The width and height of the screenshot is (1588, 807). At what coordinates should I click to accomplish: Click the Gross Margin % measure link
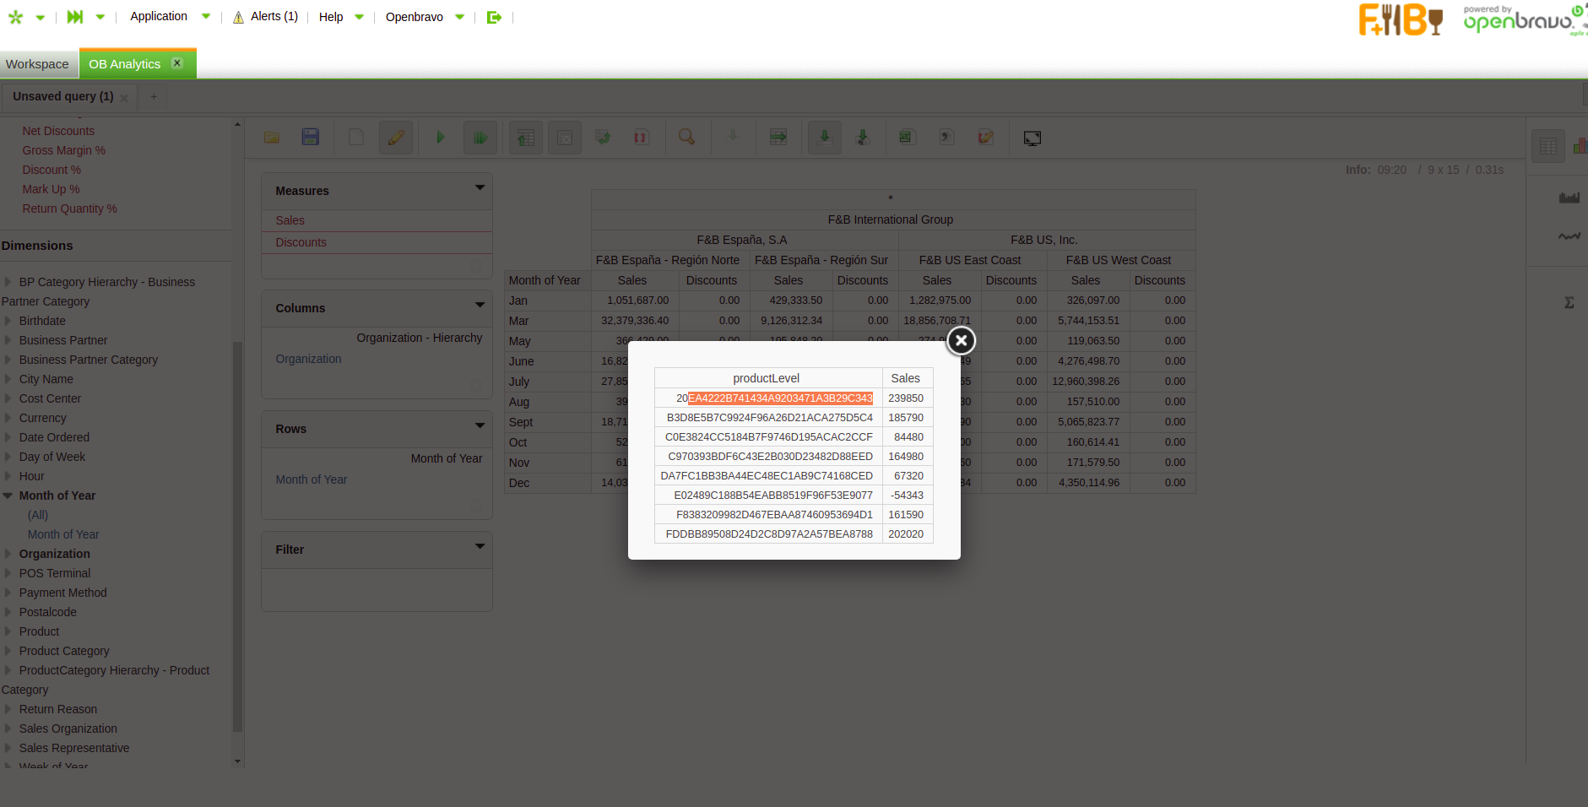(x=64, y=150)
